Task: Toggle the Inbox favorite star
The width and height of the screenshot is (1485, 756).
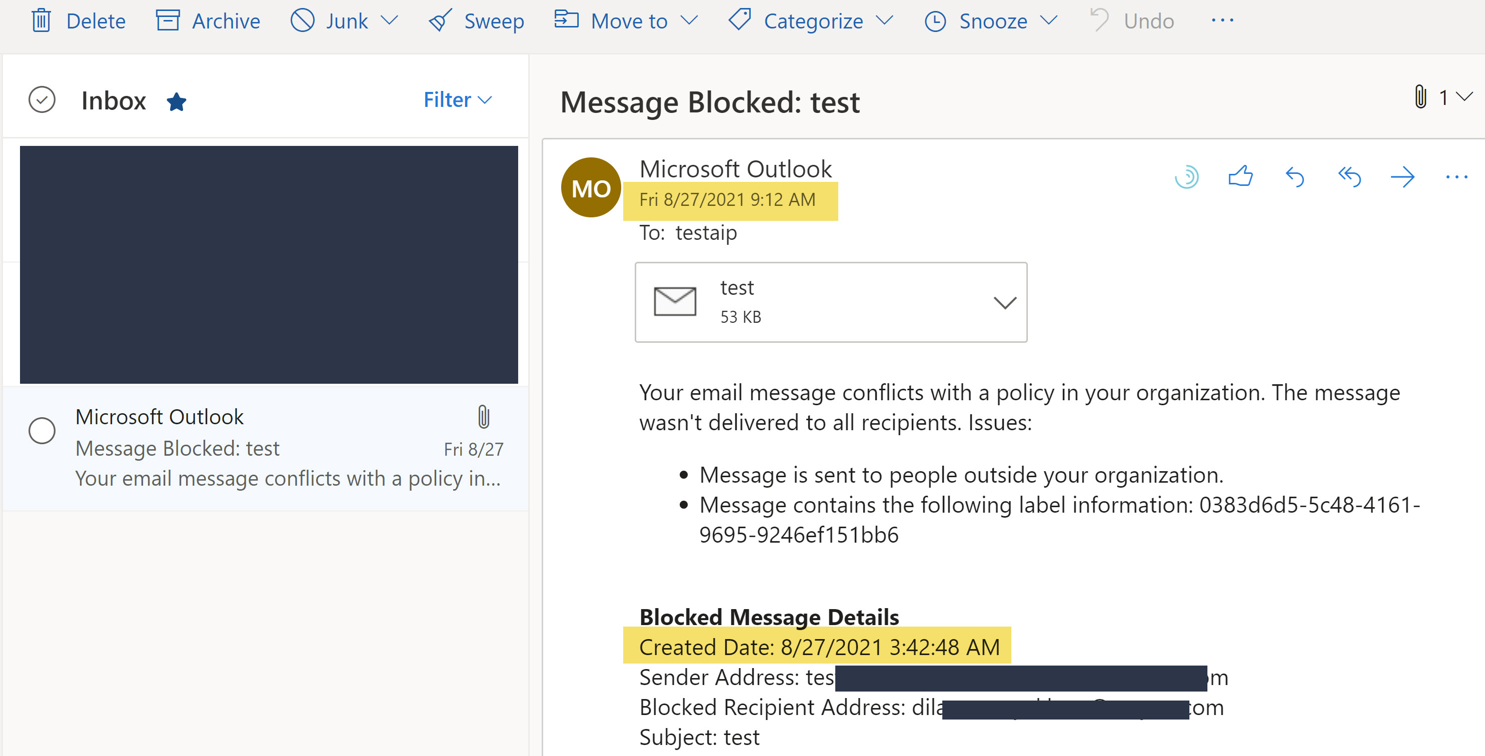Action: tap(178, 101)
